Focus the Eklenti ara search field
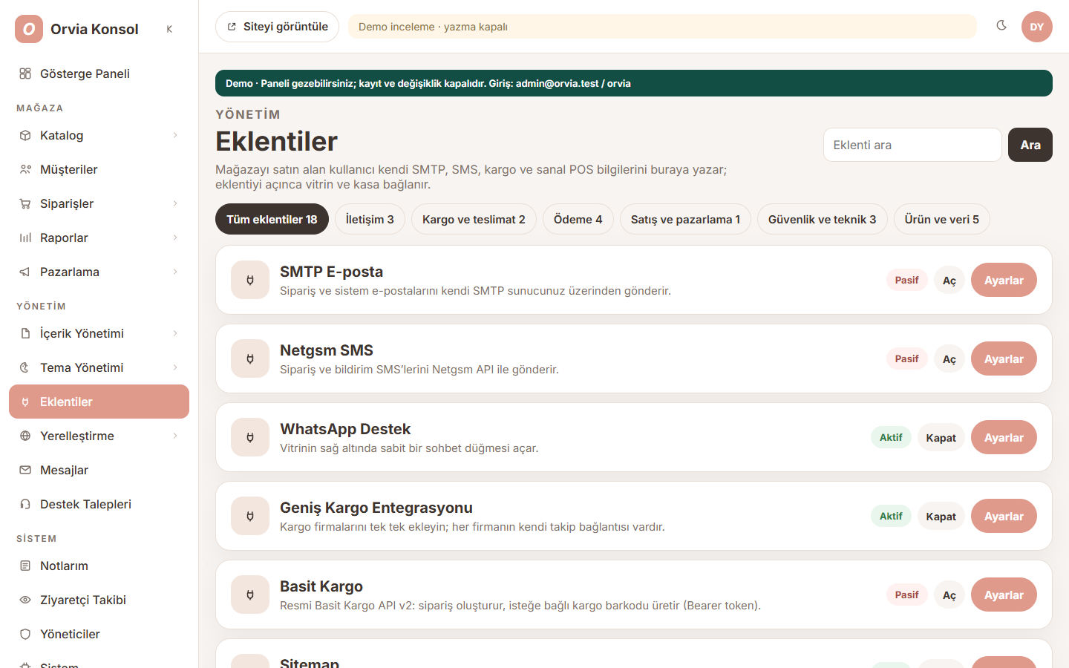Viewport: 1069px width, 668px height. [912, 145]
